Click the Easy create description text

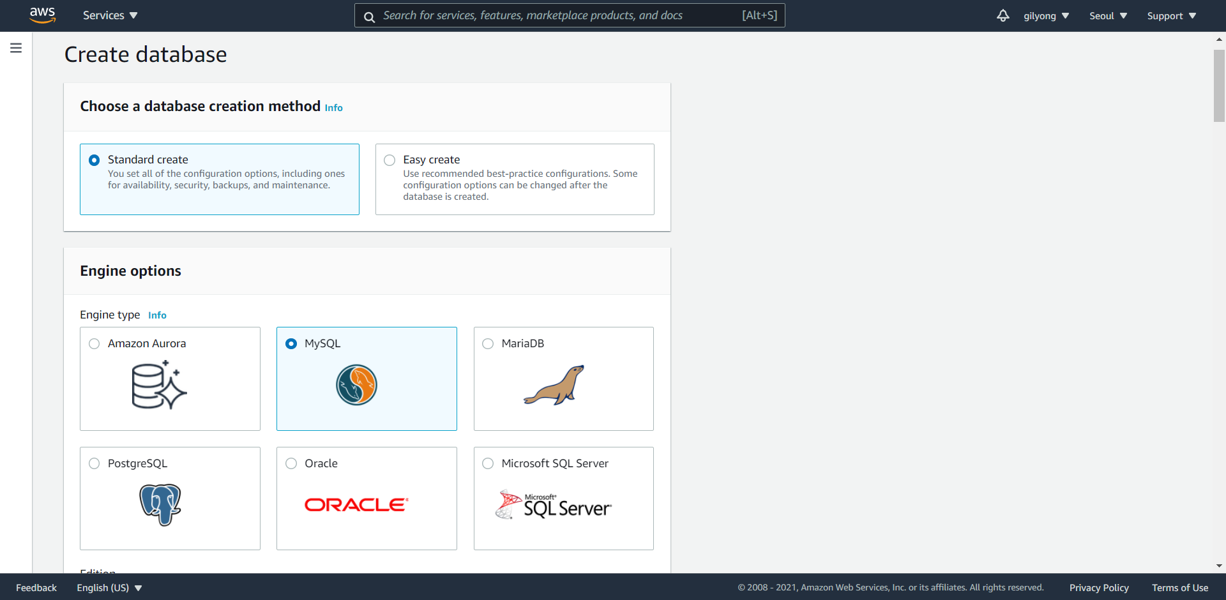coord(520,185)
